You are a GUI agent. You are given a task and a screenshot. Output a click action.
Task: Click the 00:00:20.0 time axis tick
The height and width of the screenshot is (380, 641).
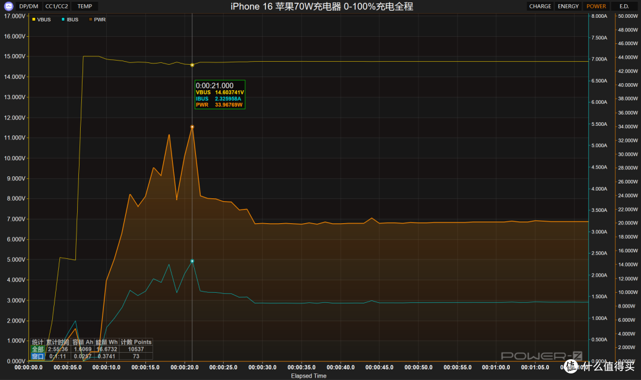(185, 368)
